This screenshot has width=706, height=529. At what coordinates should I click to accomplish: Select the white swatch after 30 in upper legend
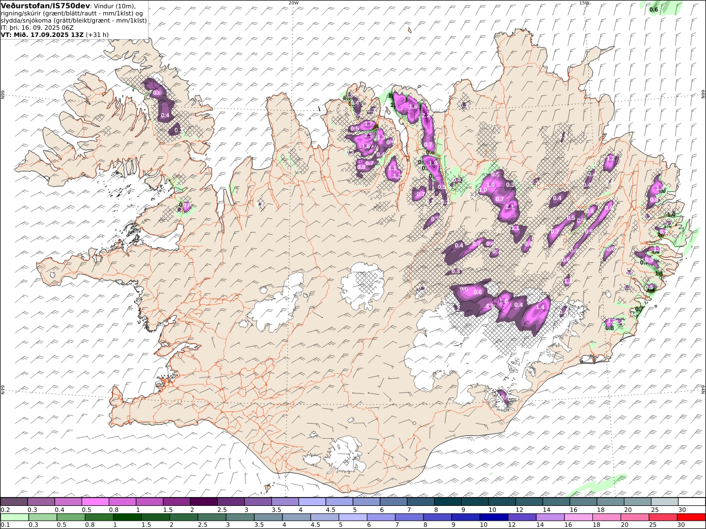pos(692,501)
